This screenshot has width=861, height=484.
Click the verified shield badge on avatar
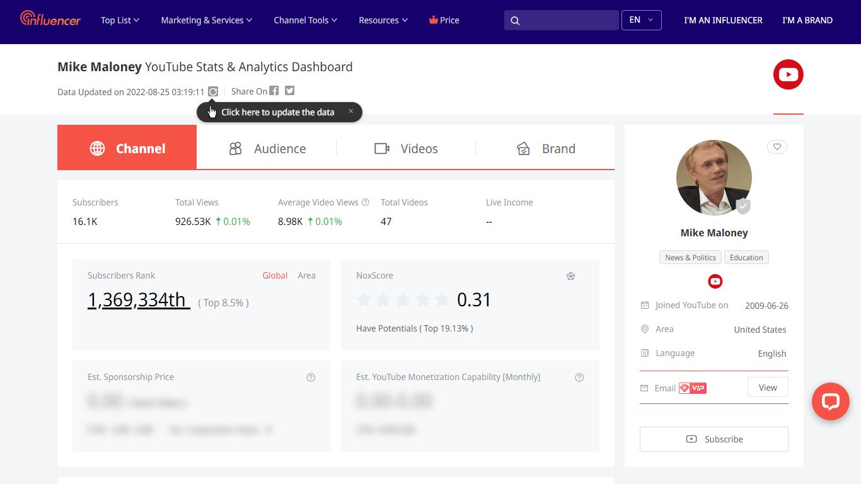click(744, 206)
